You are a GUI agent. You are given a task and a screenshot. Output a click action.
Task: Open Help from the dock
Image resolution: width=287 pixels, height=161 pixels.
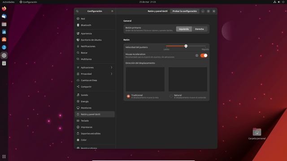[4, 47]
